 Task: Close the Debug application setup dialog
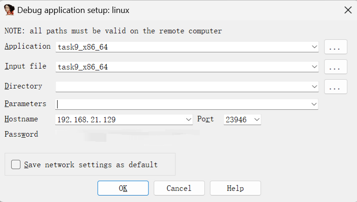coord(348,10)
